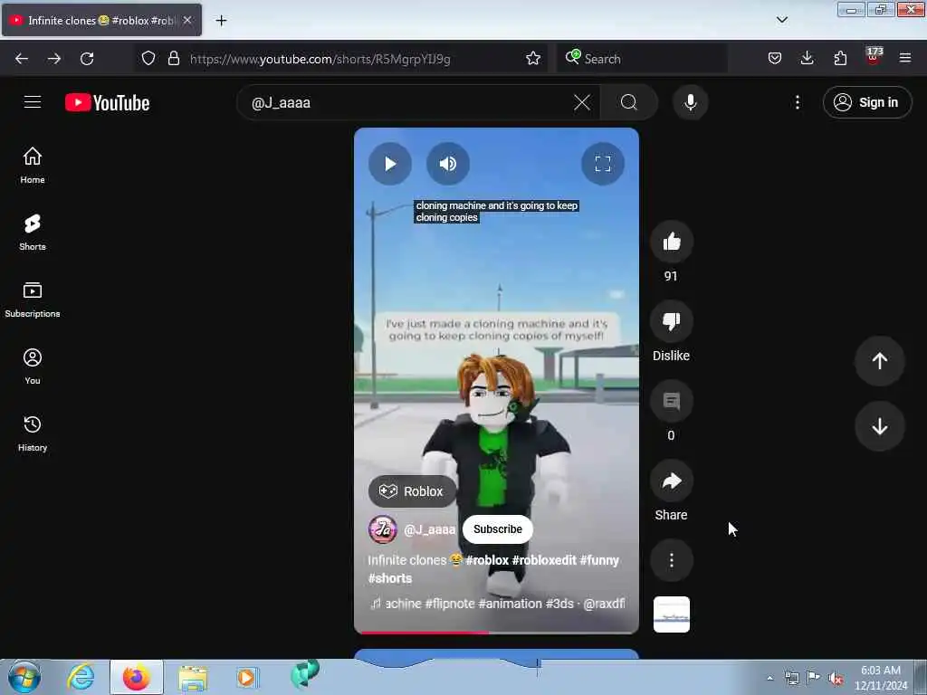Click the Sign in button
The height and width of the screenshot is (695, 927).
[x=866, y=103]
